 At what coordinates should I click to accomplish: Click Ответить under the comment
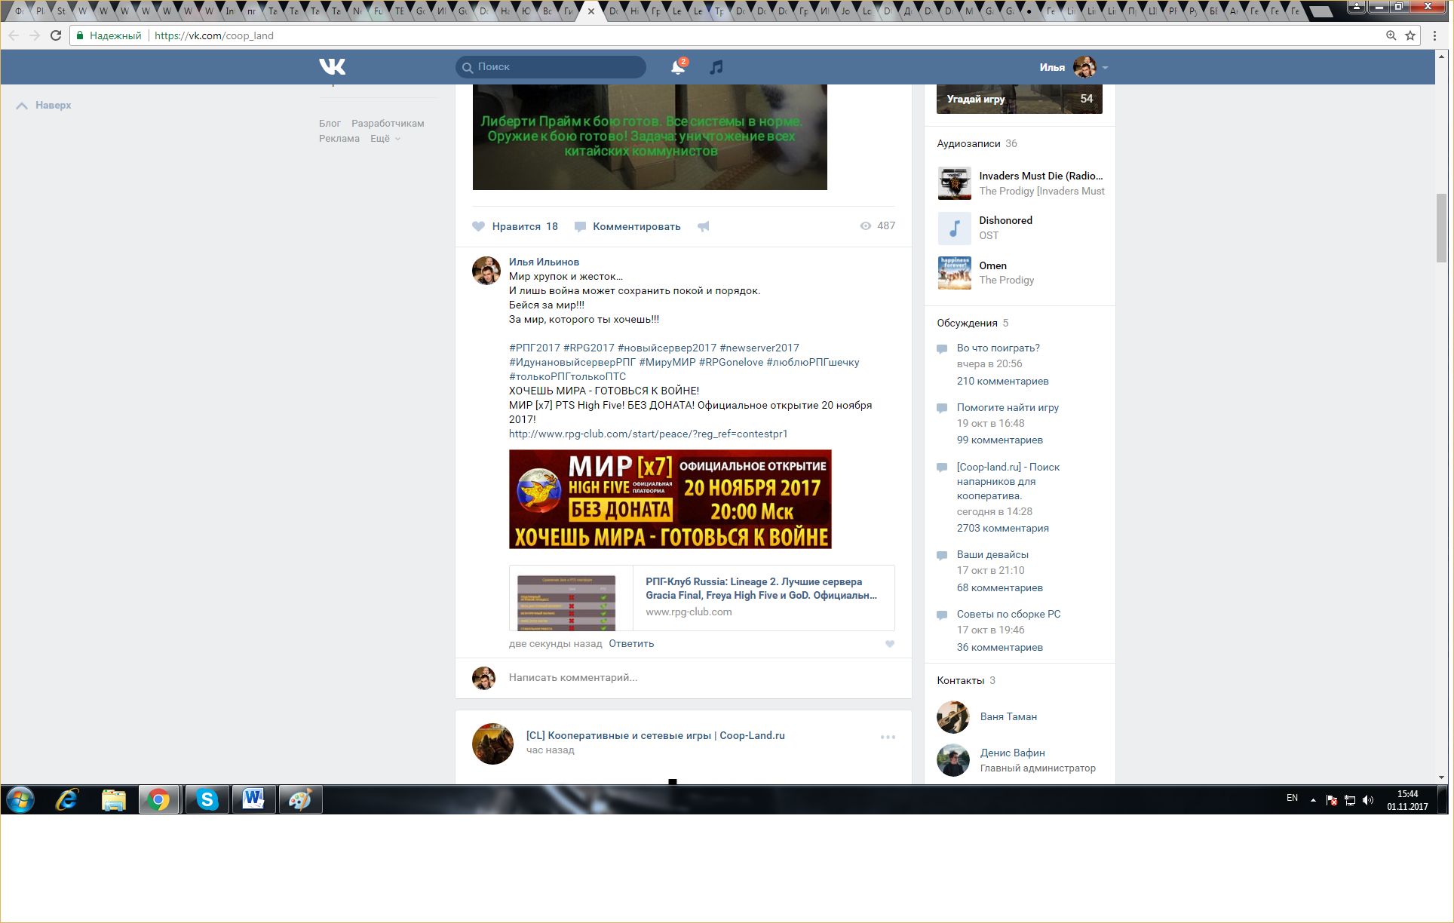tap(631, 644)
